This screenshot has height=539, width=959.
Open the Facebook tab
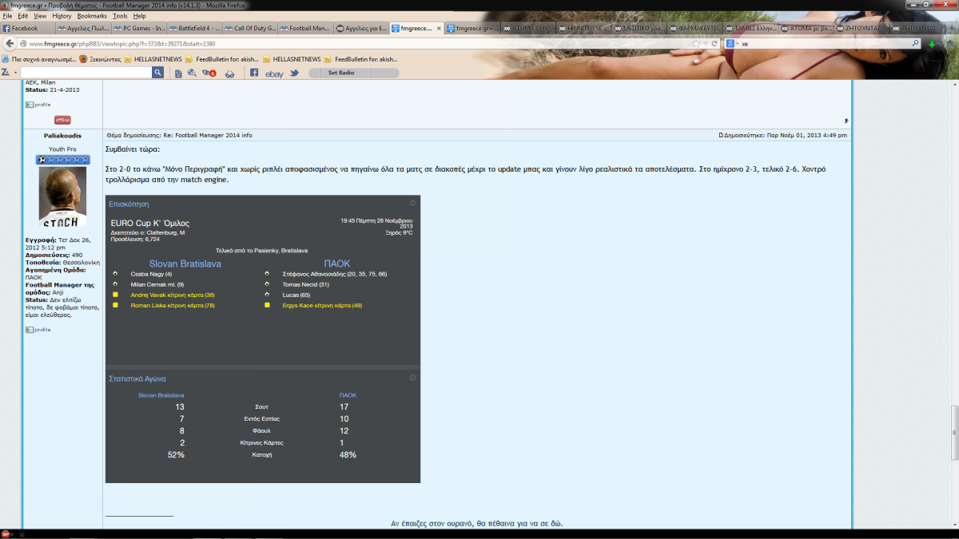tap(28, 28)
